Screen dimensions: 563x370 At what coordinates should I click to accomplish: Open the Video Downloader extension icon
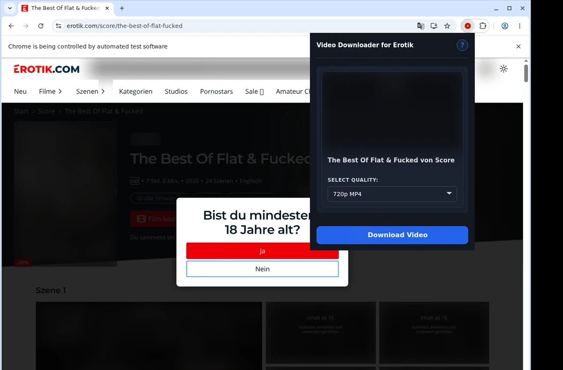pyautogui.click(x=468, y=26)
